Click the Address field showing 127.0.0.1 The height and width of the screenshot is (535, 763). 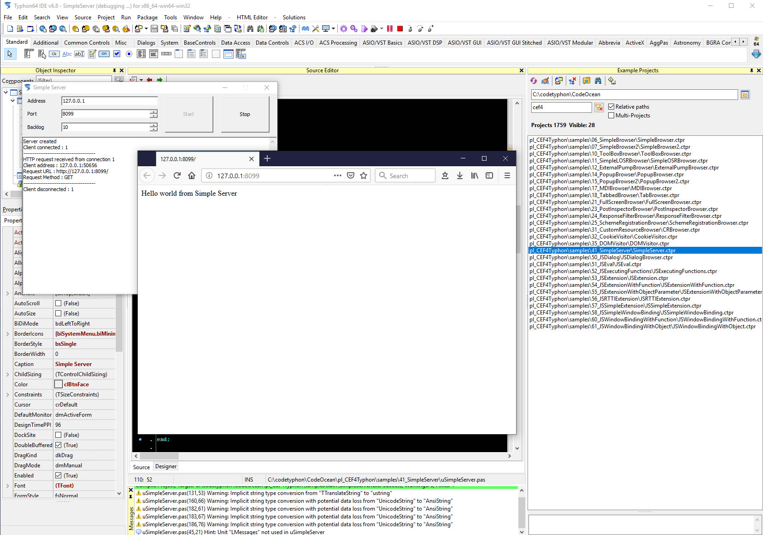pos(109,101)
